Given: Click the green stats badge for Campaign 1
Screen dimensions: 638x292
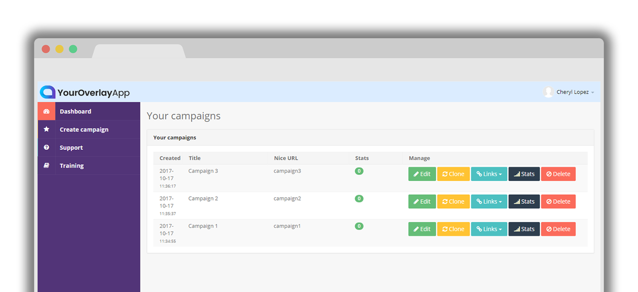Looking at the screenshot, I should 359,226.
